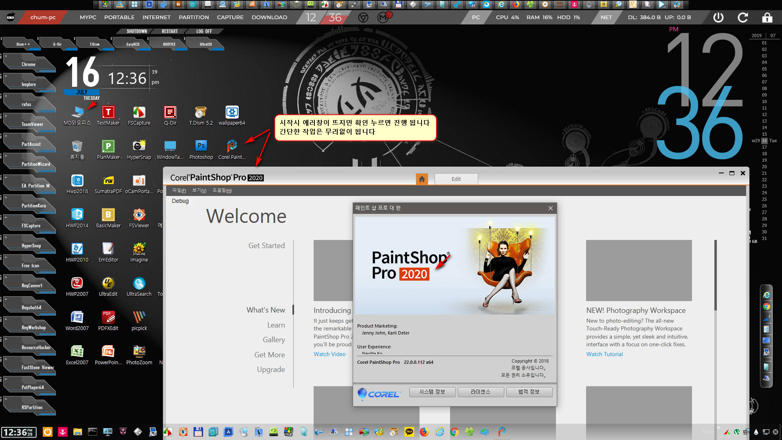Open the Q-Dir desktop icon
Screen dimensions: 782x440
coord(170,116)
